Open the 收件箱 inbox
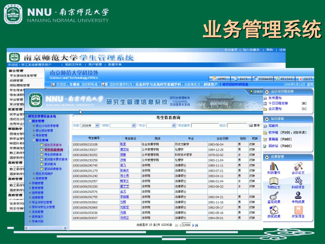Image resolution: width=325 pixels, height=244 pixels. (273, 132)
